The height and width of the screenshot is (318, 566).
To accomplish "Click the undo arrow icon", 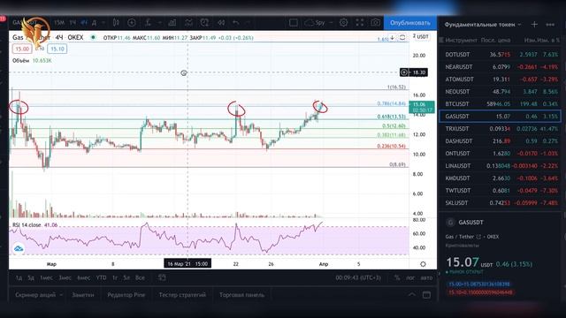I will (x=236, y=23).
